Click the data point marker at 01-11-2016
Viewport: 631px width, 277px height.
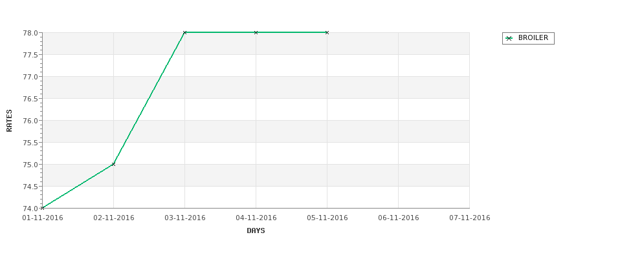pos(42,208)
